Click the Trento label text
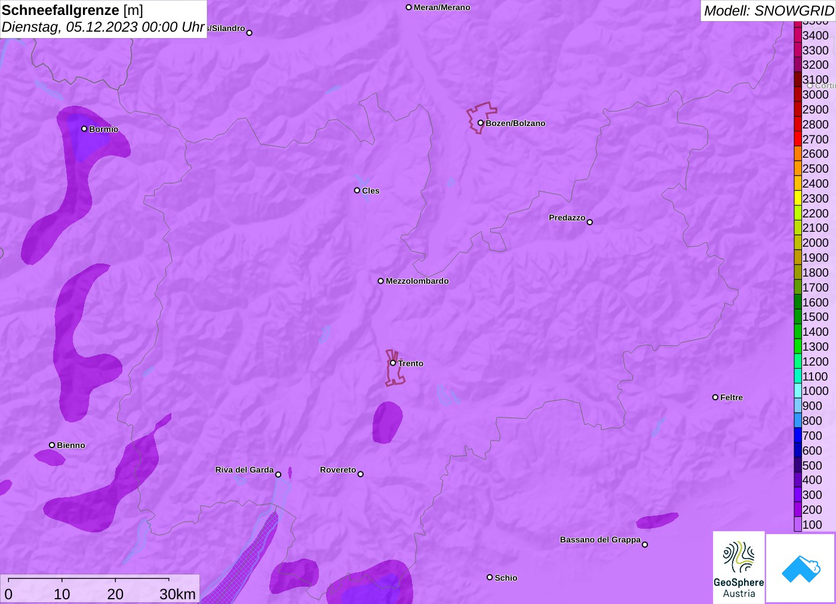The width and height of the screenshot is (836, 604). point(411,363)
